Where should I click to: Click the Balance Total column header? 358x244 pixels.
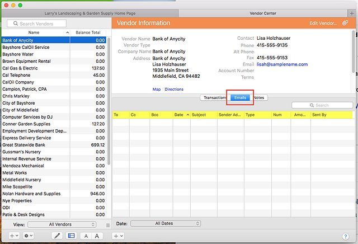[x=88, y=32]
